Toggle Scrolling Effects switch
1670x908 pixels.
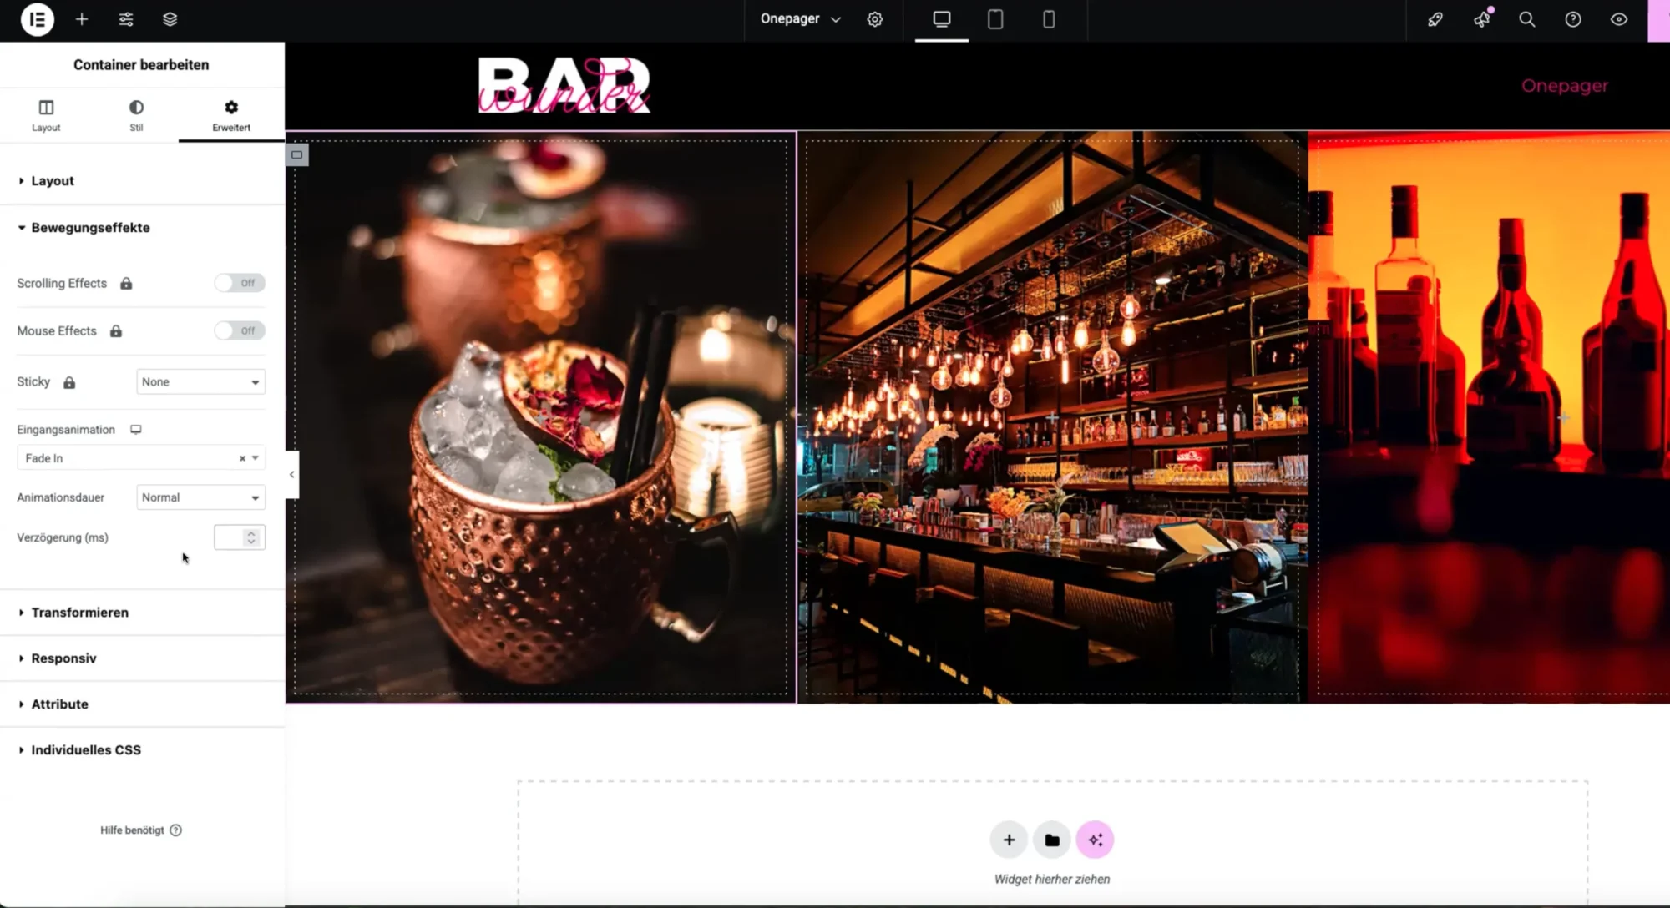point(240,283)
